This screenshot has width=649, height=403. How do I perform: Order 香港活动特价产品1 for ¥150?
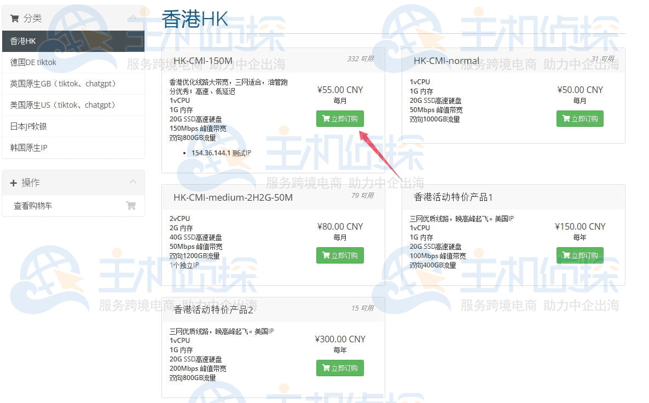tap(580, 255)
